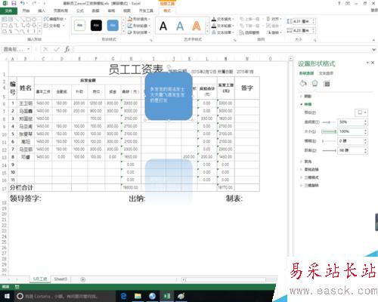The width and height of the screenshot is (378, 302).
Task: Open the Text Fill dropdown
Action: pyautogui.click(x=223, y=19)
